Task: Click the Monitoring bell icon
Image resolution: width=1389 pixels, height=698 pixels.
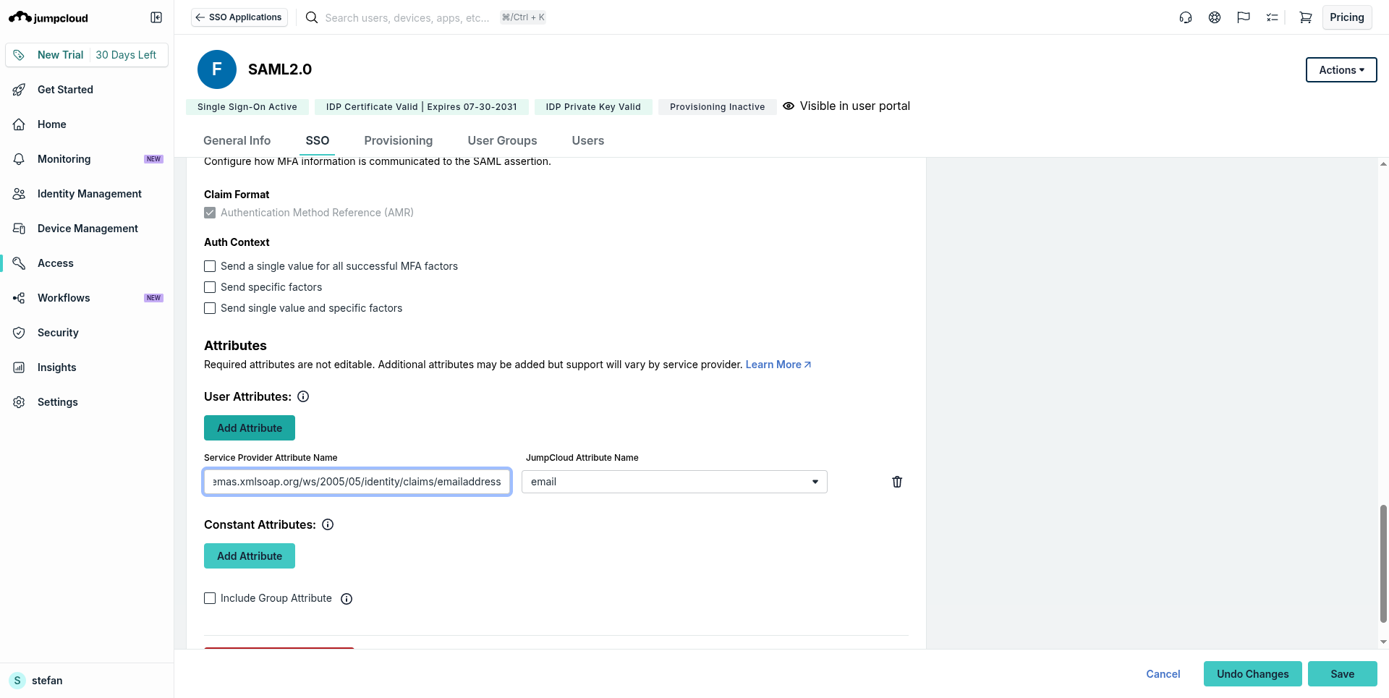Action: coord(20,159)
